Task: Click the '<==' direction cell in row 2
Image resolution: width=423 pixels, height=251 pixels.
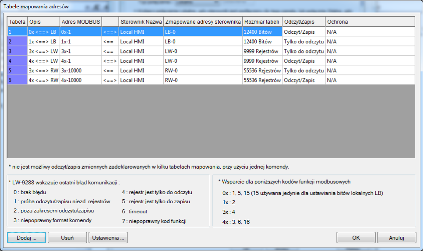Action: click(110, 42)
